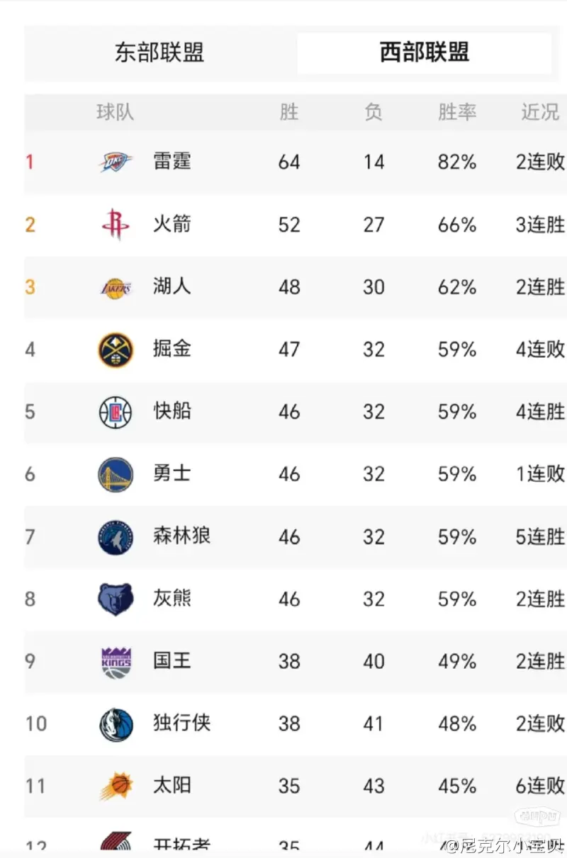Click the Lakers logo icon
The width and height of the screenshot is (567, 858).
116,287
